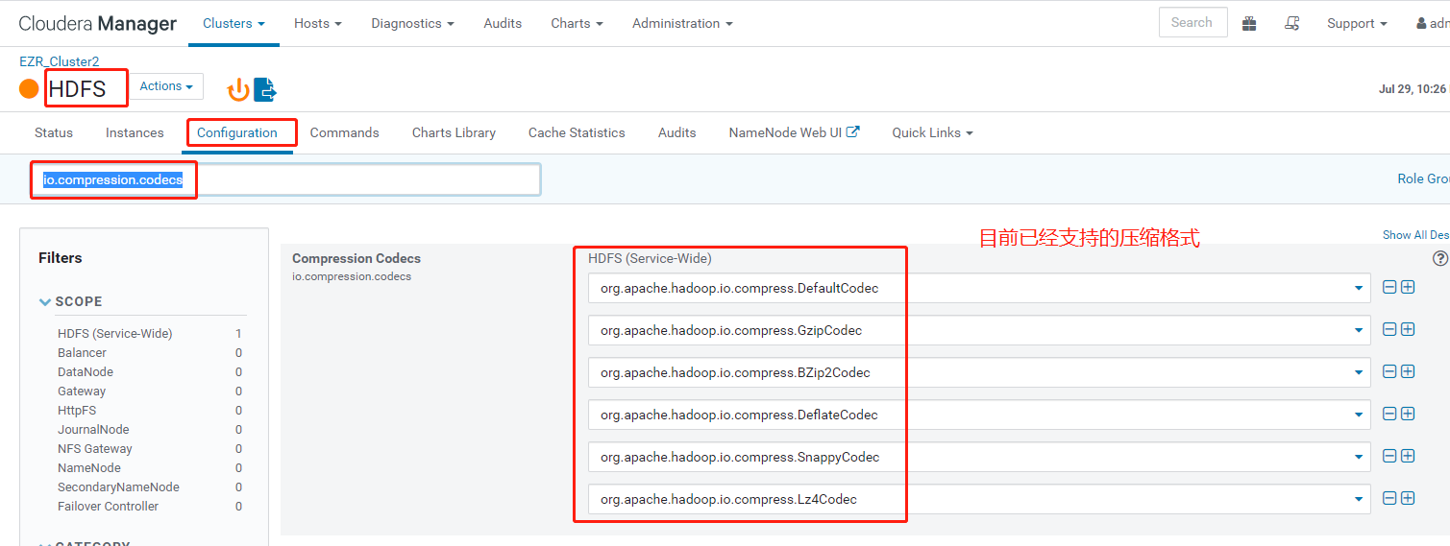Open the Clusters menu

(233, 23)
